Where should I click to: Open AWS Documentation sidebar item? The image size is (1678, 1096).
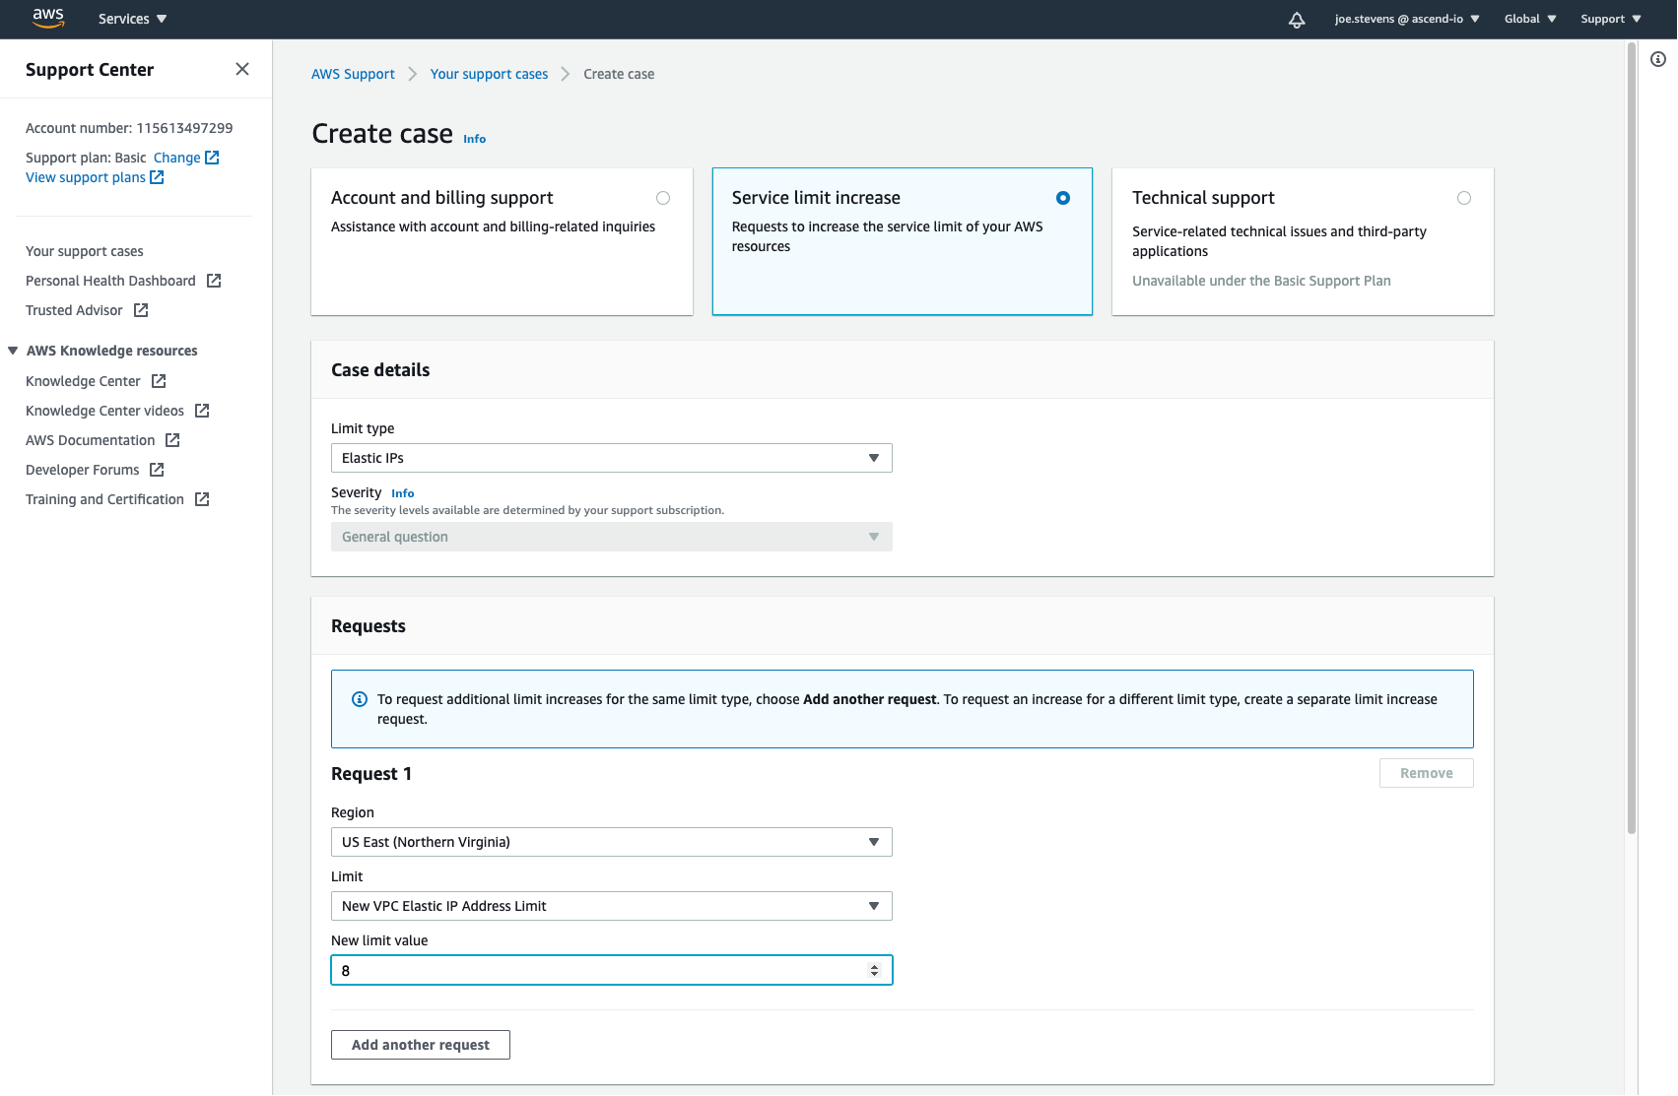90,440
